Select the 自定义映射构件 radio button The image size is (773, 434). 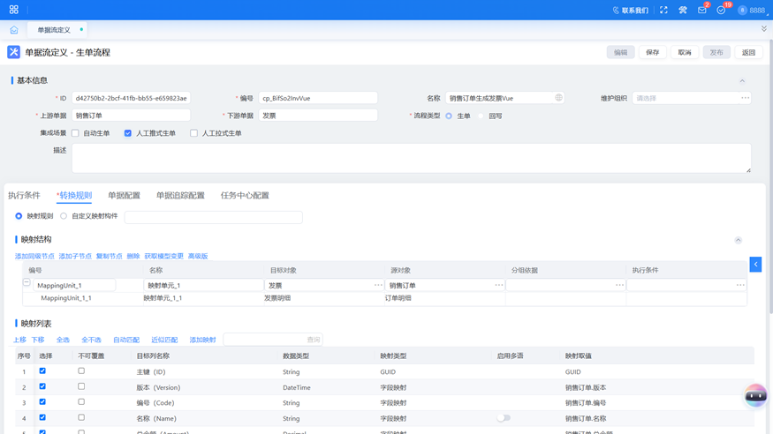click(64, 216)
